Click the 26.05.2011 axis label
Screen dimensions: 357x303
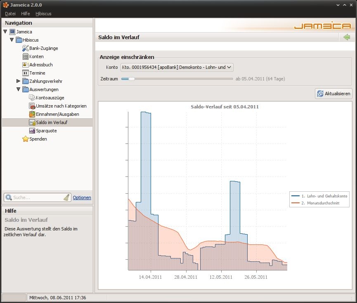tap(256, 277)
